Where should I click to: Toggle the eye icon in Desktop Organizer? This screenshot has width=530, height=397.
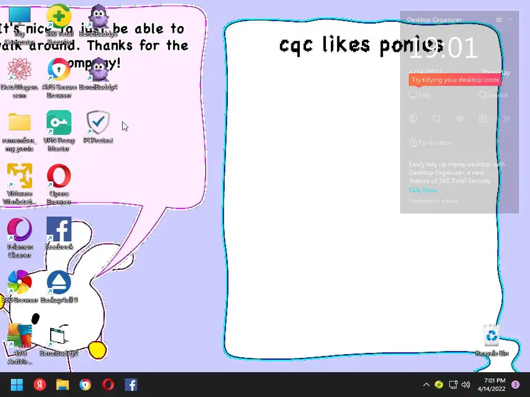pyautogui.click(x=460, y=118)
